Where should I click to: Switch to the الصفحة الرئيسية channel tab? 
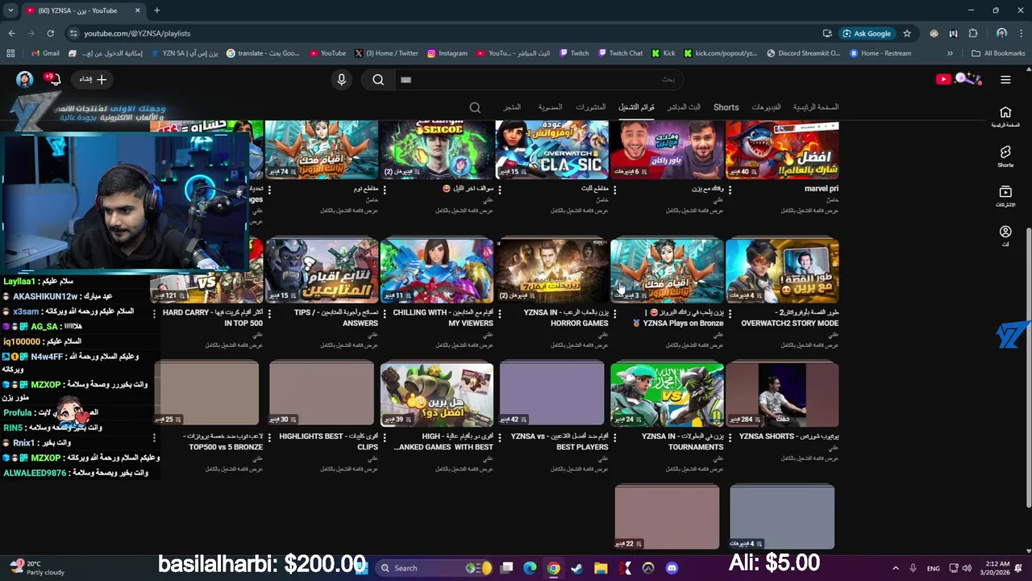tap(816, 107)
